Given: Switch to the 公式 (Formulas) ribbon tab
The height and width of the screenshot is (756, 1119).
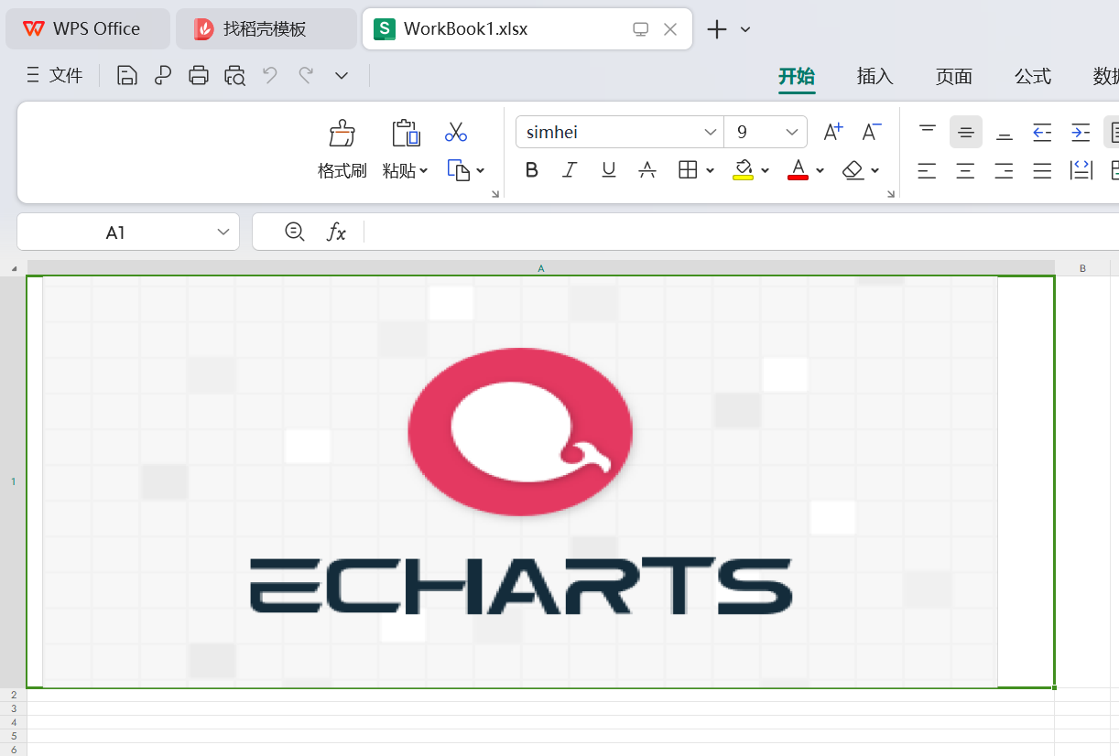Looking at the screenshot, I should pyautogui.click(x=1033, y=77).
